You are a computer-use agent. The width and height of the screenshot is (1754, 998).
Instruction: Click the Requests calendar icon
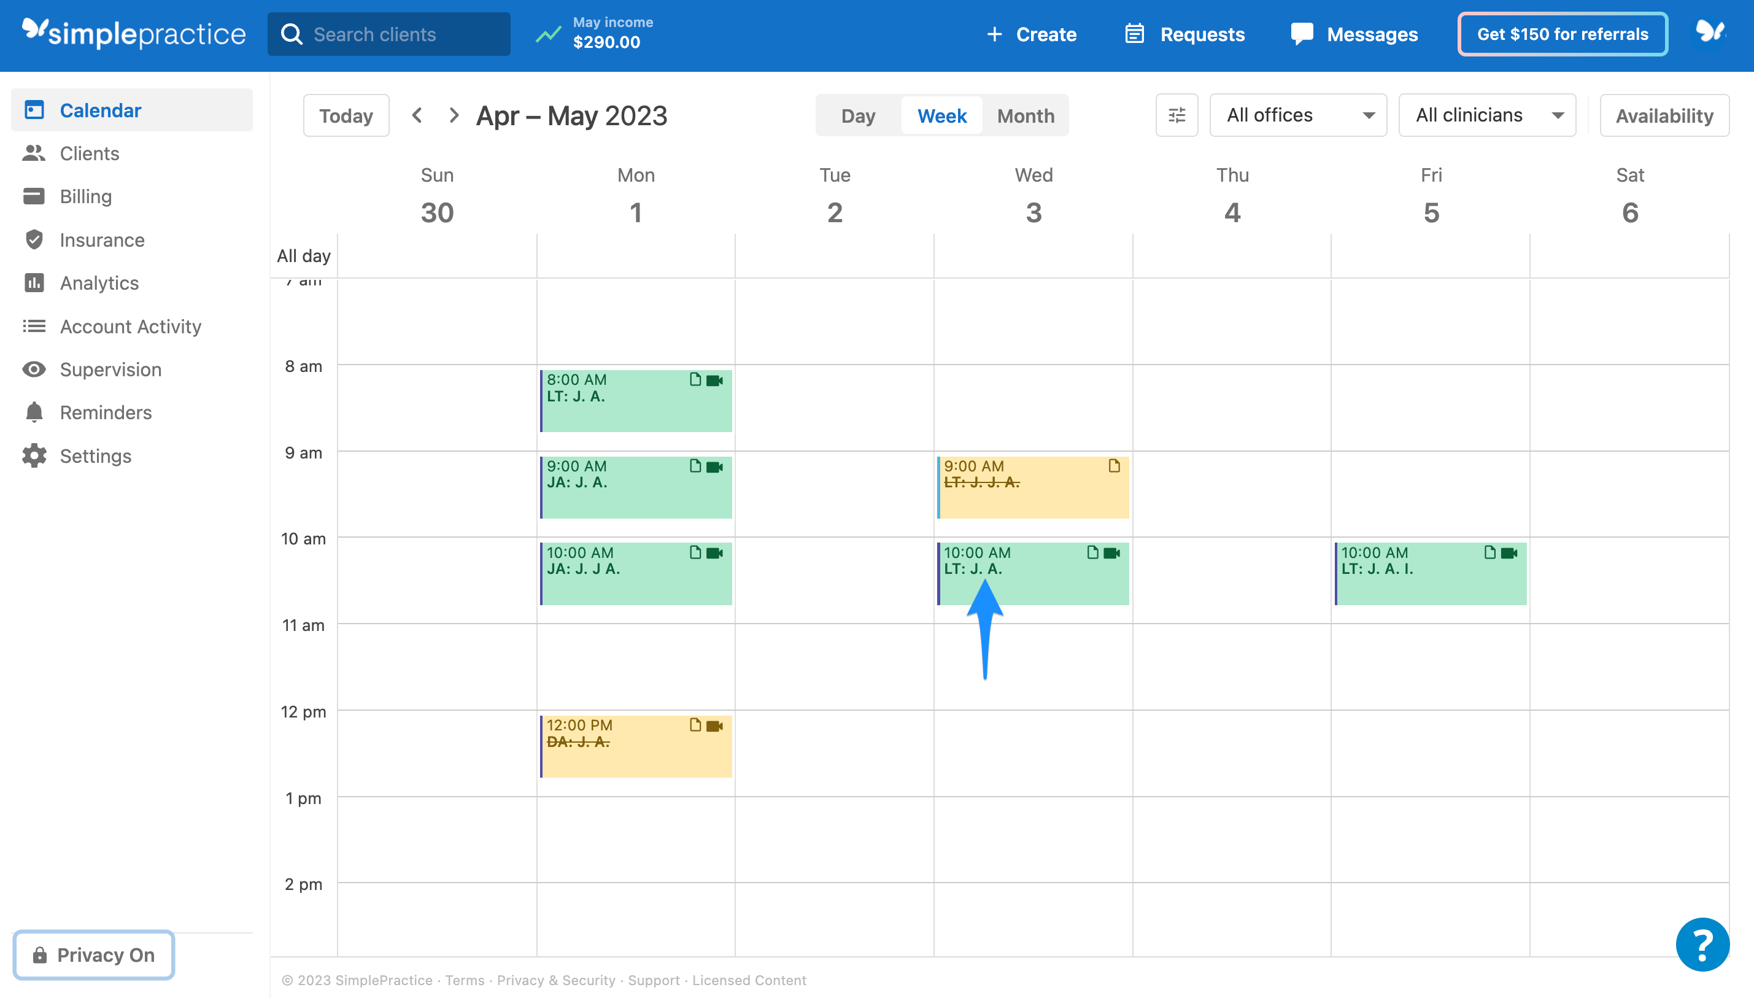coord(1135,34)
